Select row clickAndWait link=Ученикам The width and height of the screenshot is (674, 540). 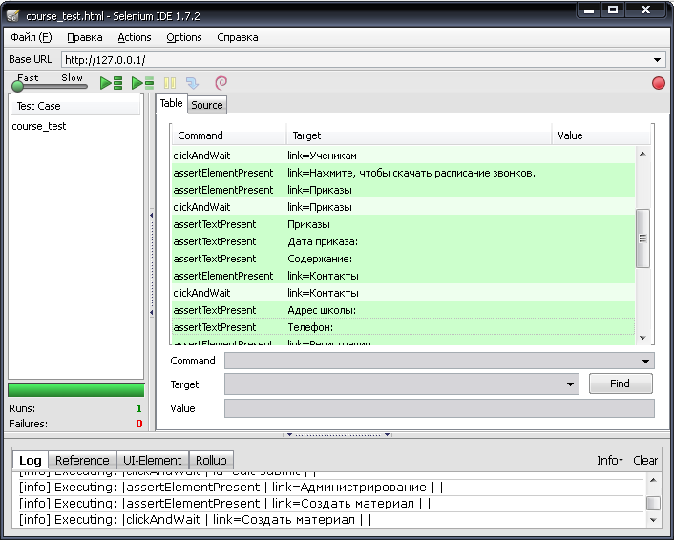point(403,156)
